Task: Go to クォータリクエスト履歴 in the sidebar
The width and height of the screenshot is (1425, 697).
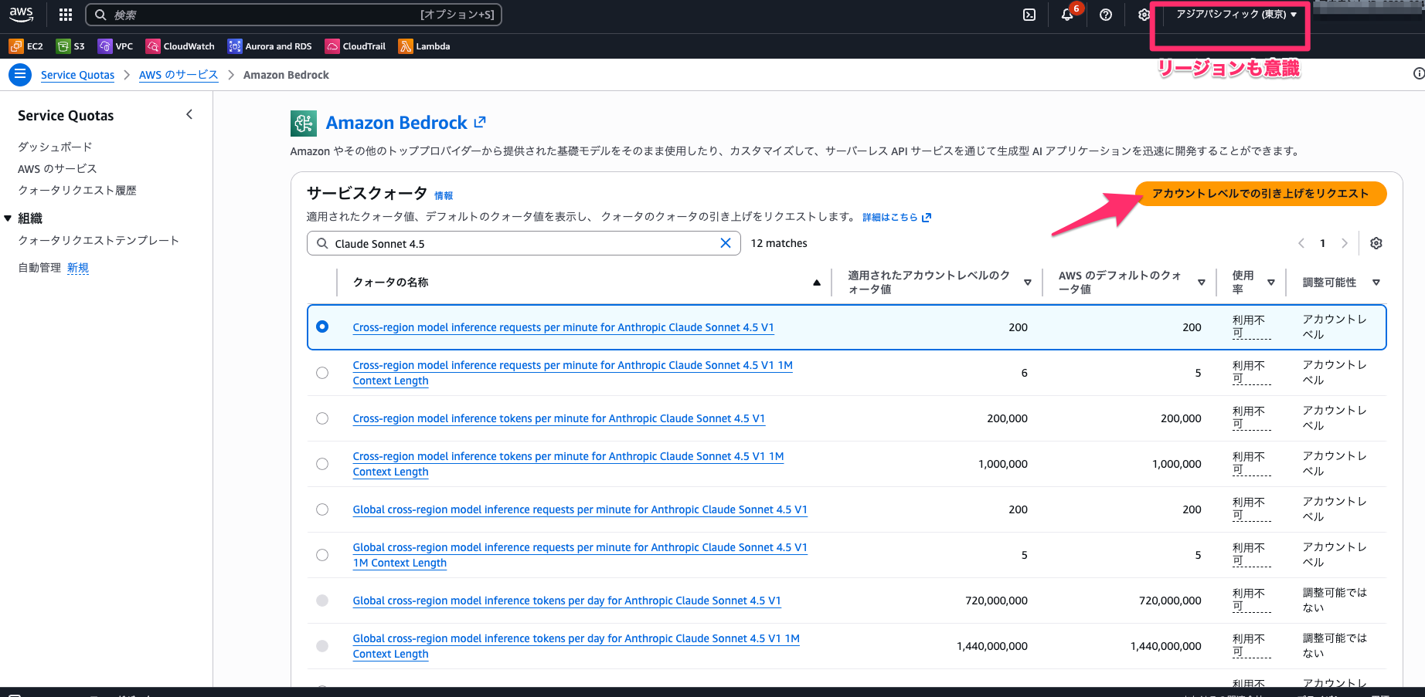Action: (76, 190)
